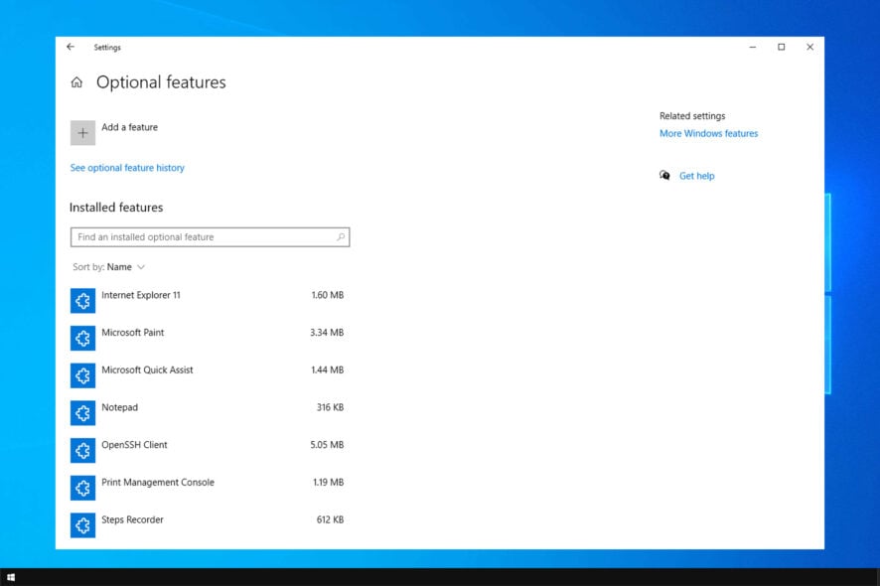The image size is (880, 586).
Task: Select the Internet Explorer 11 puzzle icon
Action: [82, 301]
